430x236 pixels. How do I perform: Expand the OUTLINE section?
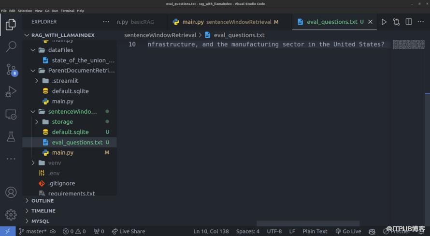coord(43,201)
